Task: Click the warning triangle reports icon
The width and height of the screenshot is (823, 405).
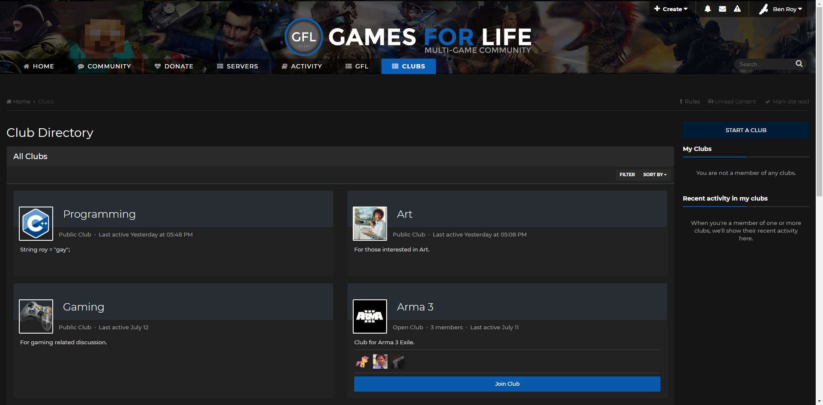Action: coord(737,9)
